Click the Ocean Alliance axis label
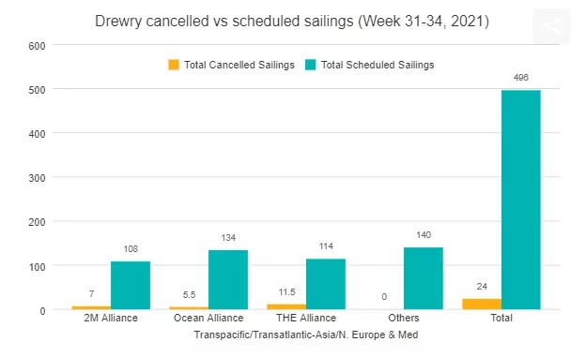 [x=208, y=318]
